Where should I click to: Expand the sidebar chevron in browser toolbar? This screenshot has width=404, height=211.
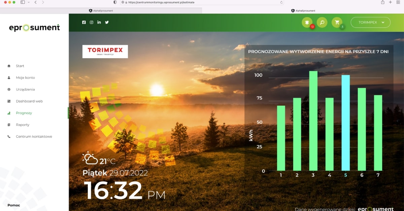pos(28,2)
